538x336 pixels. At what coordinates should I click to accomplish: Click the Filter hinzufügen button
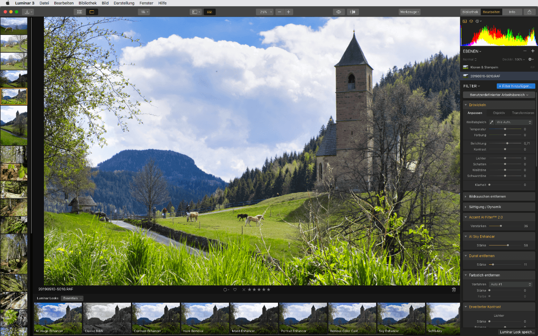[516, 86]
